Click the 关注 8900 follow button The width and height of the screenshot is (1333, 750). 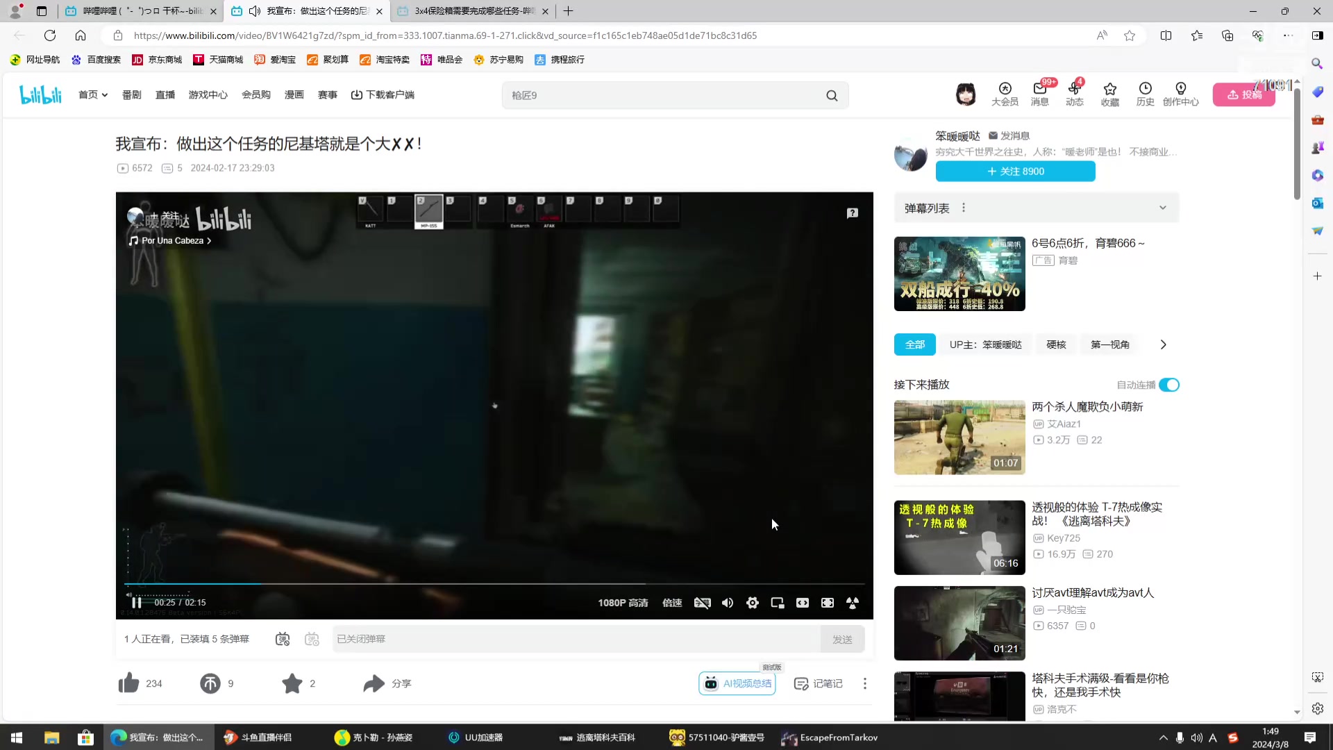coord(1016,172)
